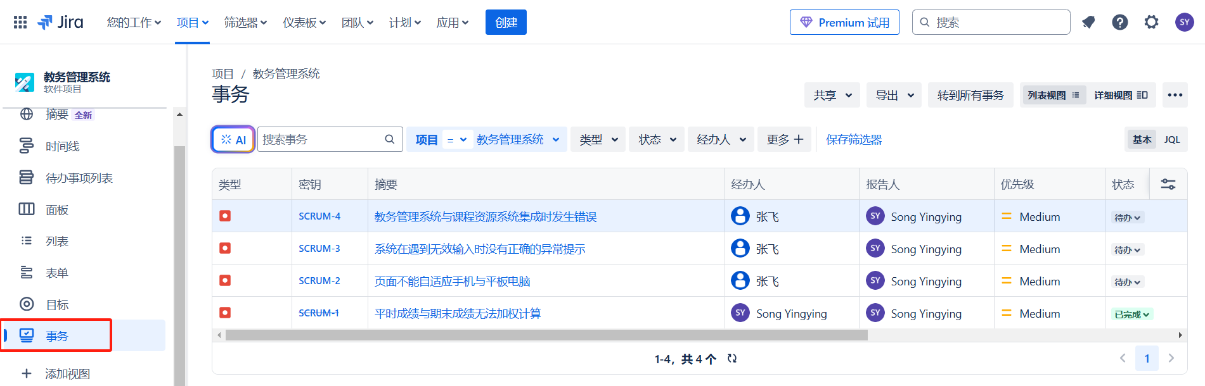The width and height of the screenshot is (1205, 386).
Task: Open the three-dots more actions menu
Action: click(1175, 95)
